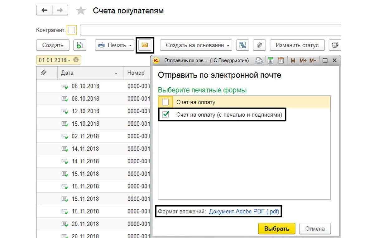Toggle the Контрагент filter checkbox
The width and height of the screenshot is (374, 238).
click(72, 30)
